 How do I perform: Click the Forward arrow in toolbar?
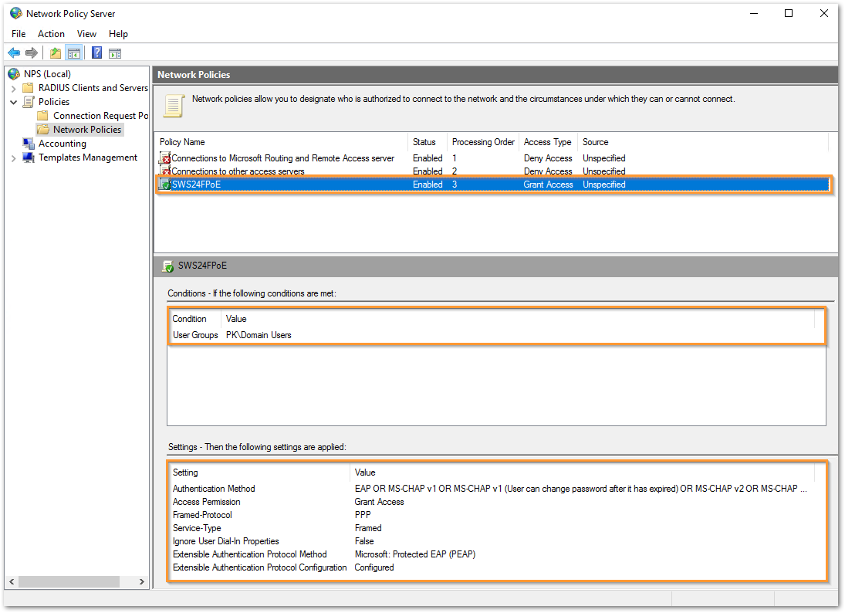[32, 53]
